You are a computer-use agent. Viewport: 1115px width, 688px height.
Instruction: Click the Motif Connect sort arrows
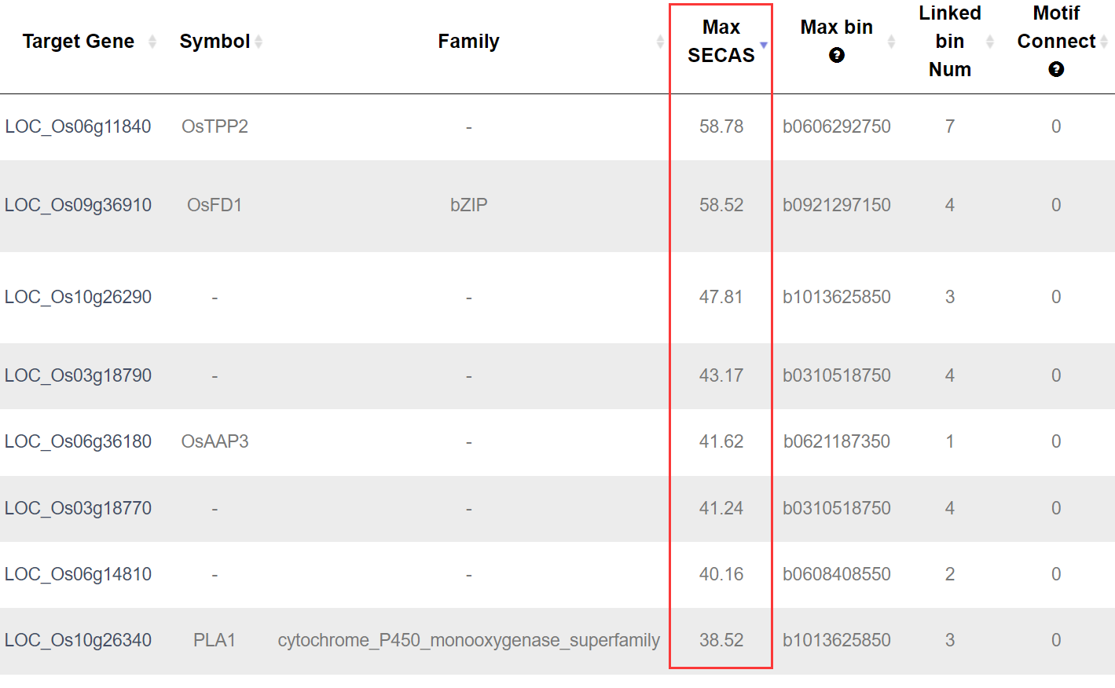(x=1104, y=42)
